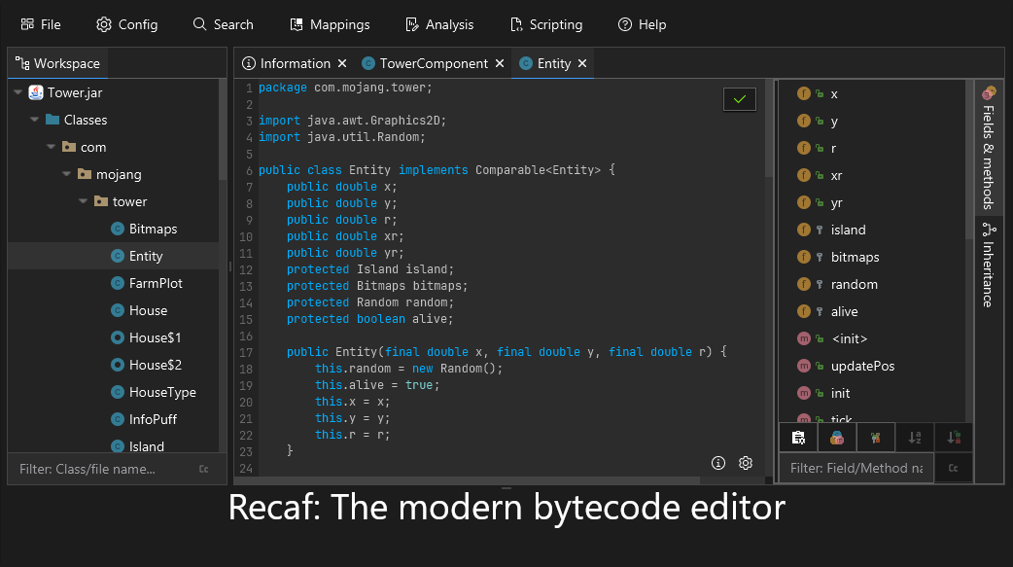Image resolution: width=1013 pixels, height=567 pixels.
Task: Toggle the visibility keys filter icon
Action: click(876, 438)
